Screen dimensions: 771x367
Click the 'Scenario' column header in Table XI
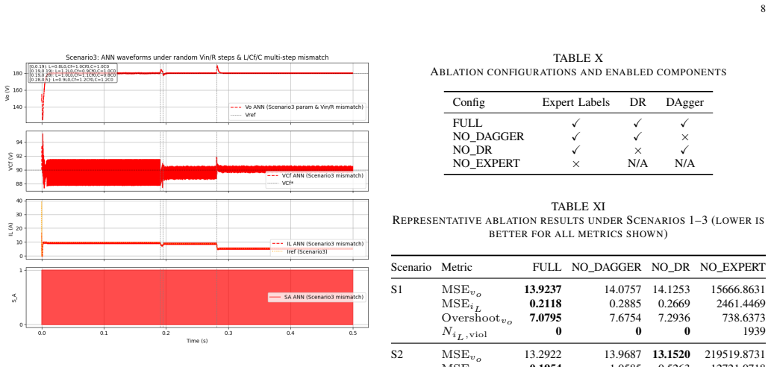click(x=411, y=267)
